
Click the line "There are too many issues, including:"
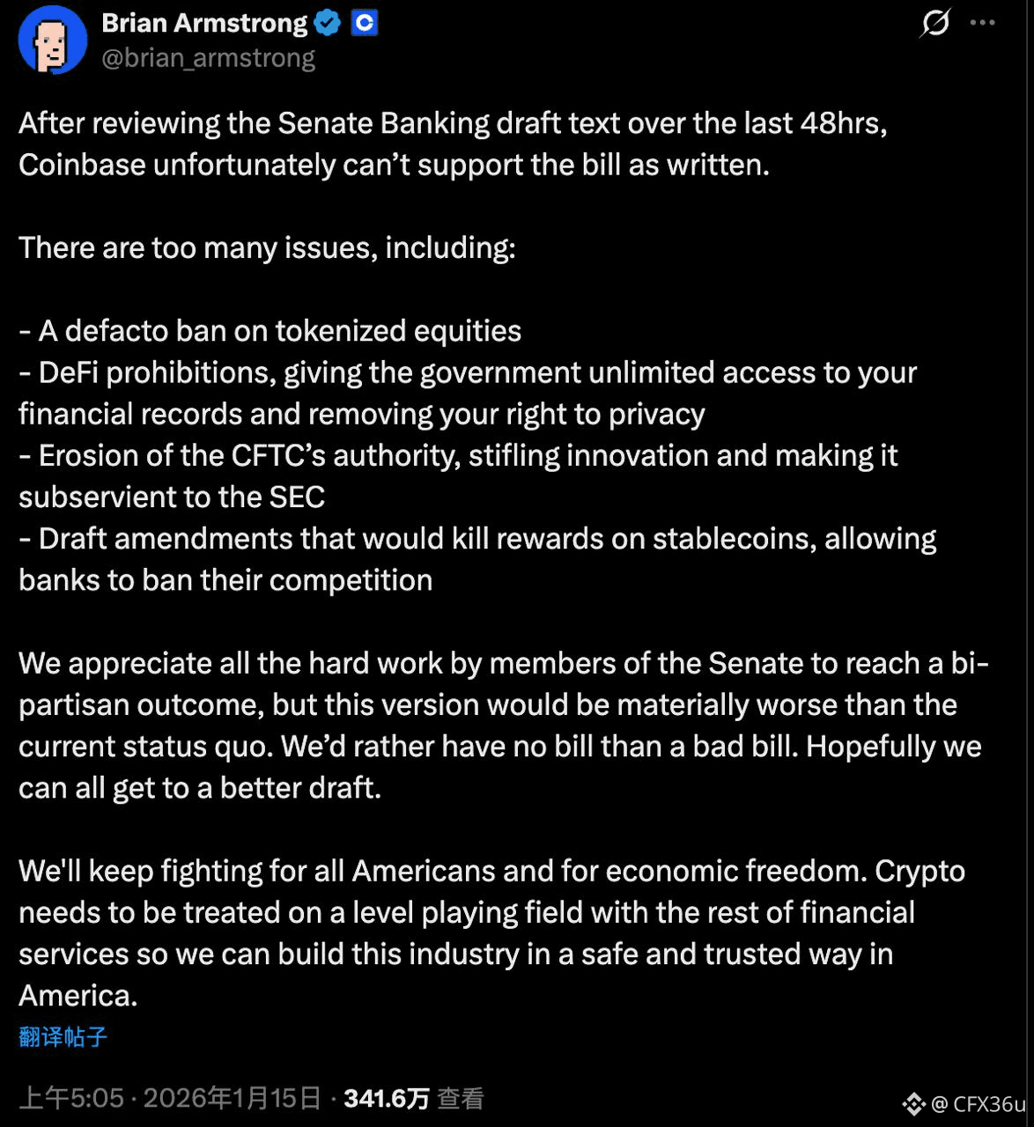pyautogui.click(x=267, y=247)
